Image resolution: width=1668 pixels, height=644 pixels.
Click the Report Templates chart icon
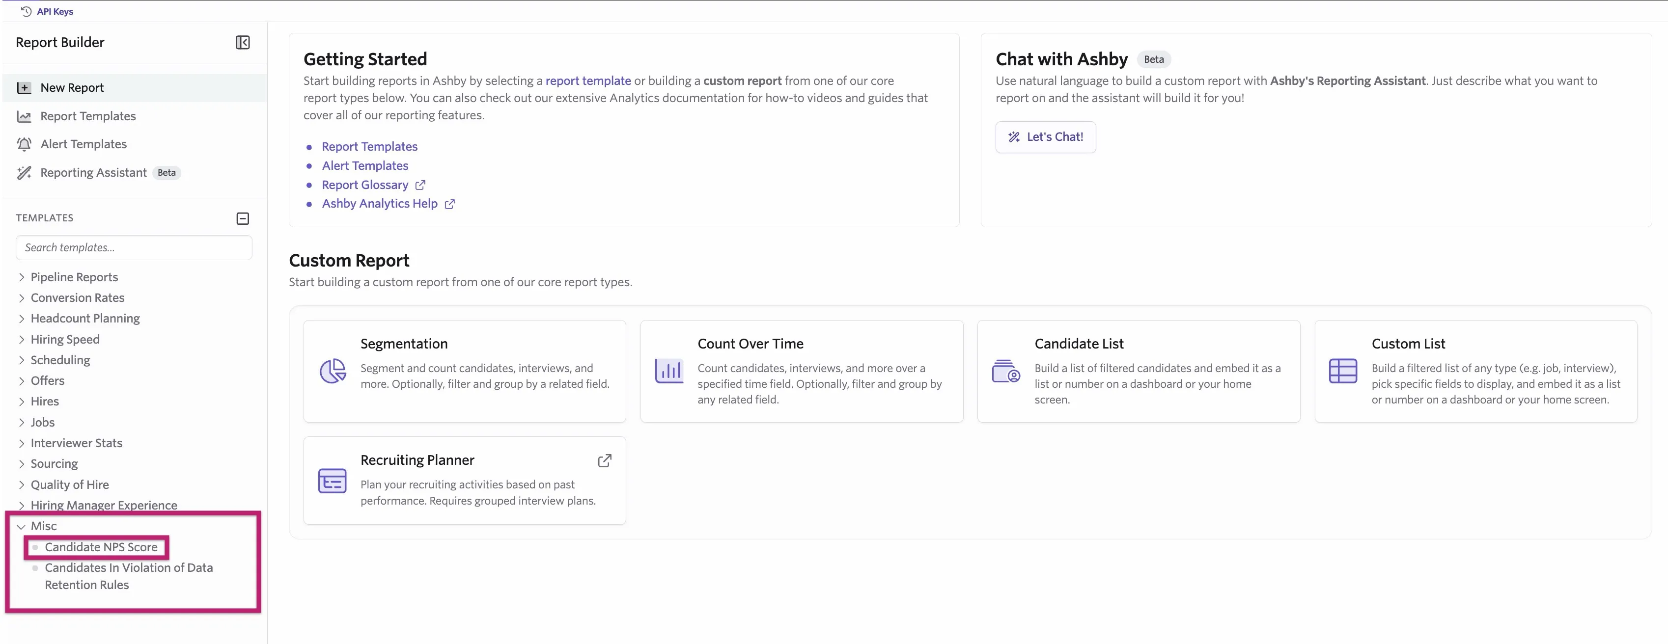(x=24, y=116)
